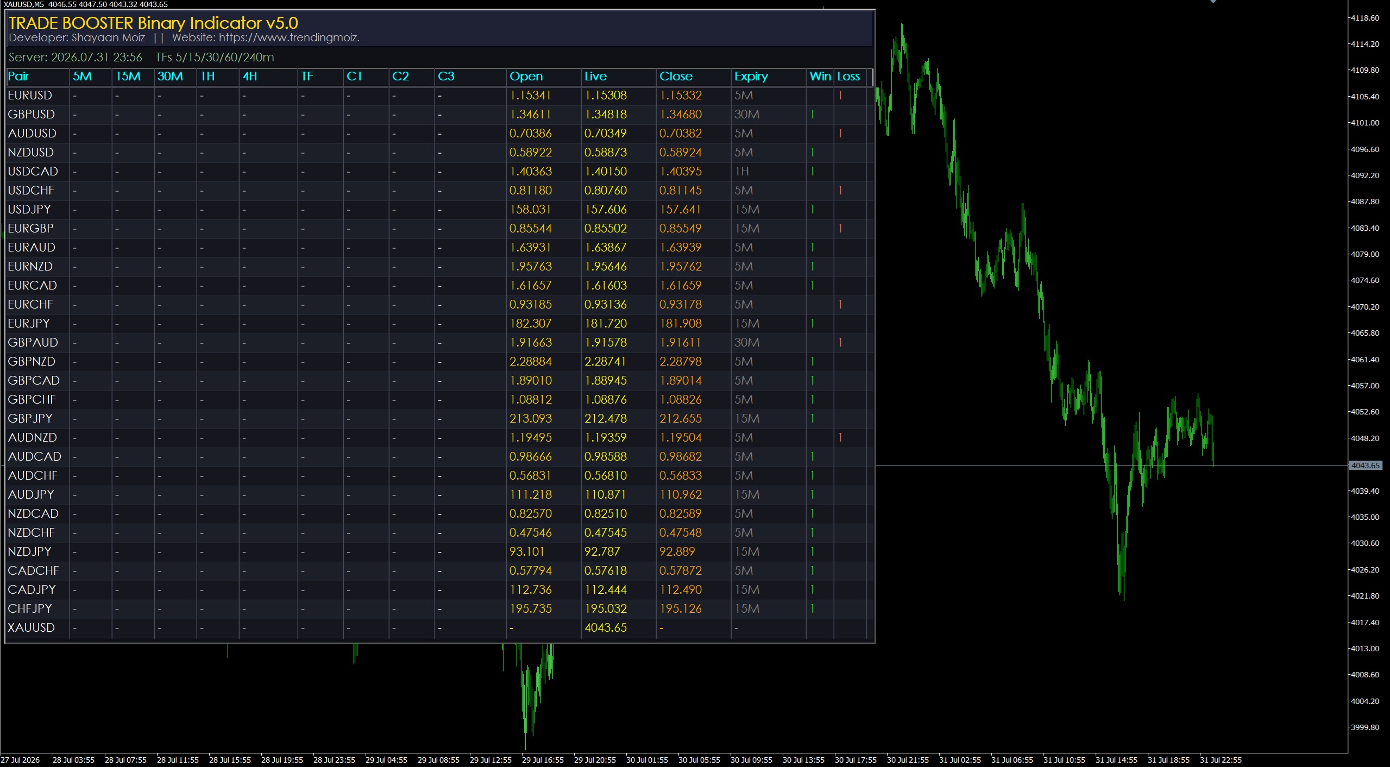Viewport: 1390px width, 767px height.
Task: Click the 4H column header
Action: point(249,76)
